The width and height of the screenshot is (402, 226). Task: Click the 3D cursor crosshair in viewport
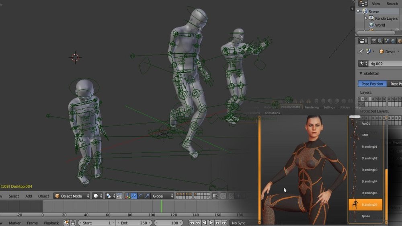pyautogui.click(x=75, y=58)
